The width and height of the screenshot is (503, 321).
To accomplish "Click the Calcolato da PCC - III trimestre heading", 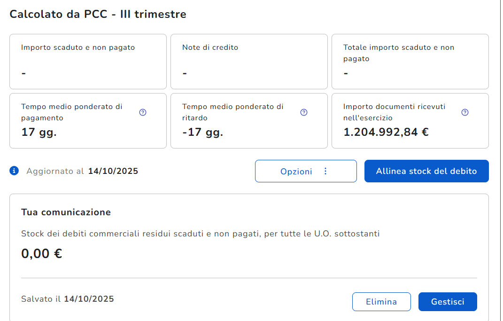I will [x=98, y=14].
